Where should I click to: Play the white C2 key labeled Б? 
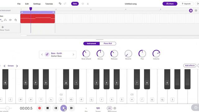[x=61, y=96]
